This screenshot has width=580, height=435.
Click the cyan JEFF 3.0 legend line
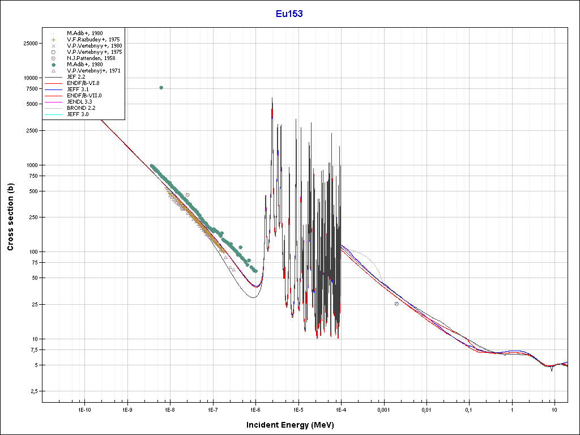53,114
